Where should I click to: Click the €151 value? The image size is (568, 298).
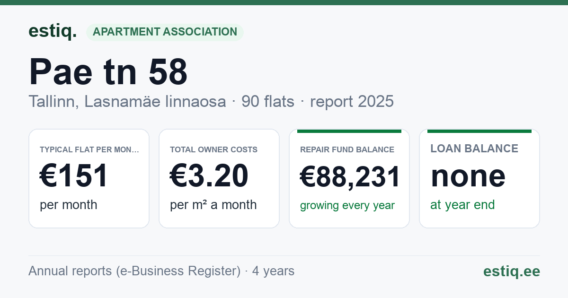click(x=74, y=175)
